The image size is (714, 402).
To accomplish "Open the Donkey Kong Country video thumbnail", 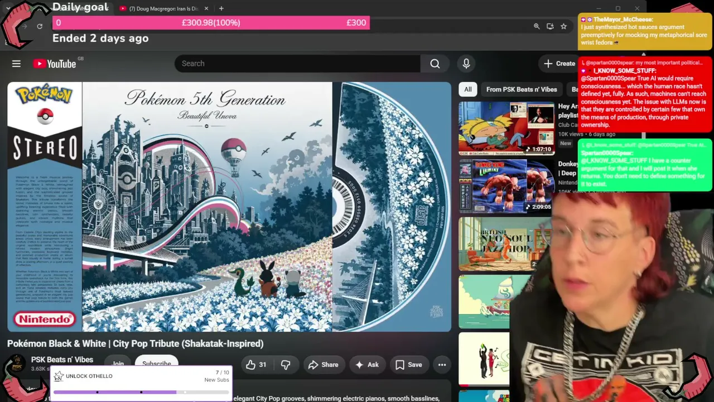I will click(506, 186).
